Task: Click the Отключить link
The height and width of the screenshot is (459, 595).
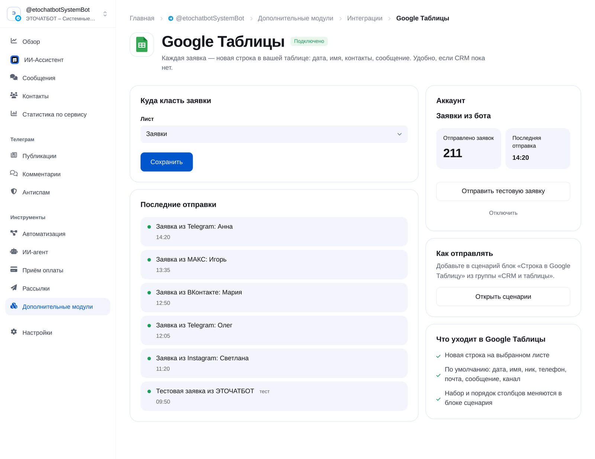Action: [503, 213]
